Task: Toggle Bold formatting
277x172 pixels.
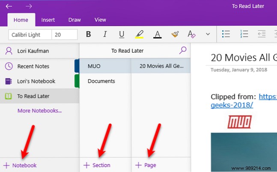Action: pos(88,34)
